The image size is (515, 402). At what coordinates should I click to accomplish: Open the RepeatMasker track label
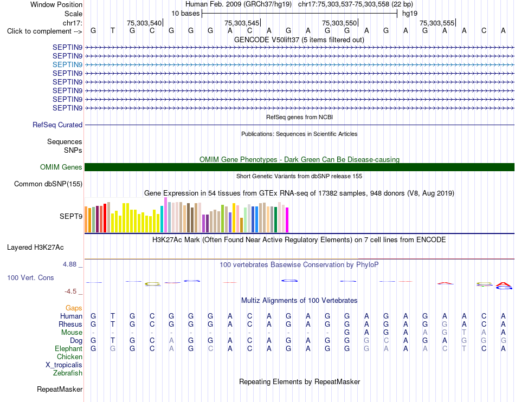(60, 390)
